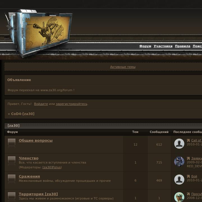Click the status icon beside Сражения
The height and width of the screenshot is (202, 202).
point(12,179)
